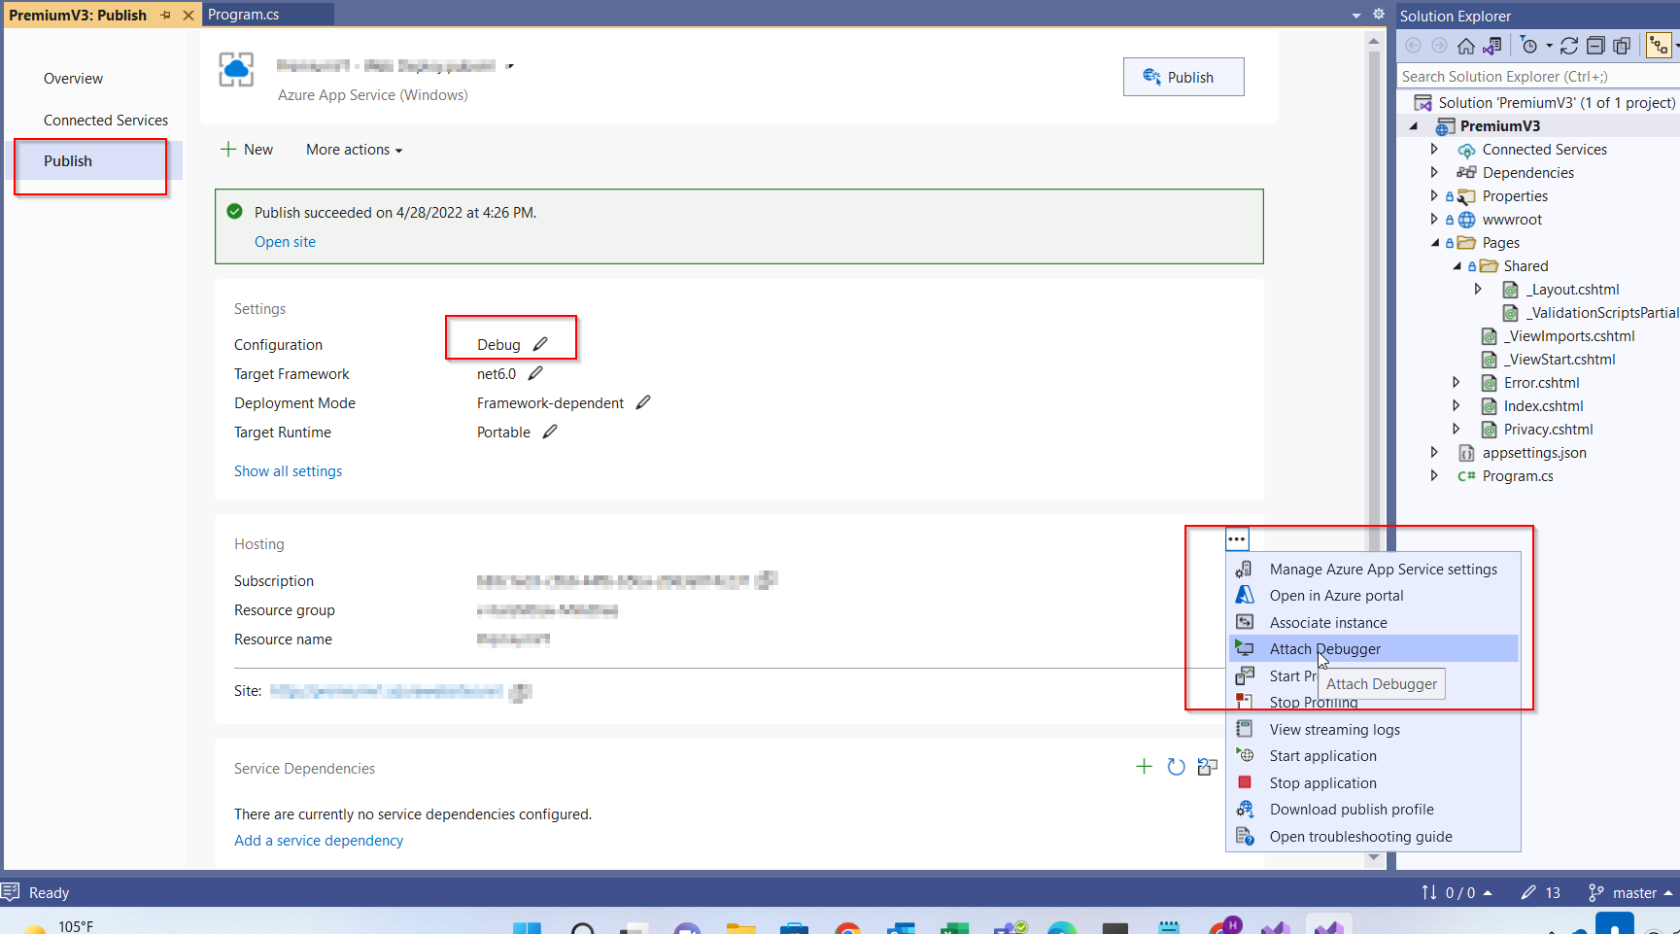Click the Show All Files icon
Image resolution: width=1680 pixels, height=934 pixels.
click(1622, 46)
